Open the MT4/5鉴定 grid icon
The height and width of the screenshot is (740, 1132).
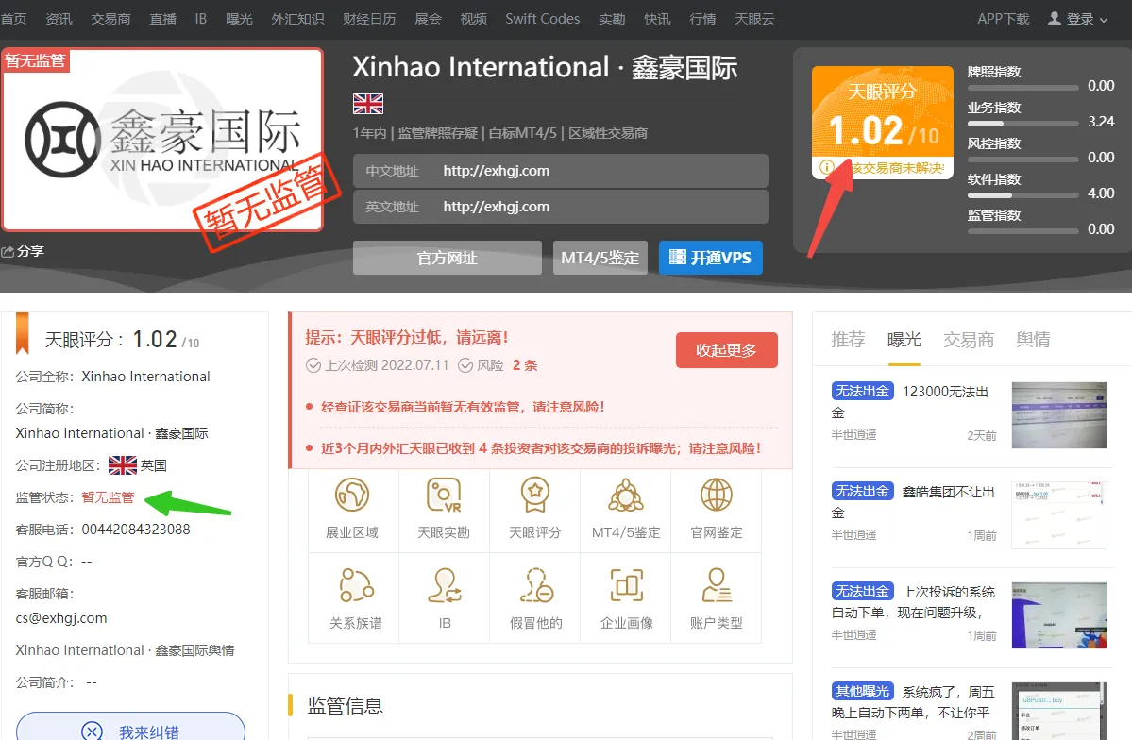[626, 496]
